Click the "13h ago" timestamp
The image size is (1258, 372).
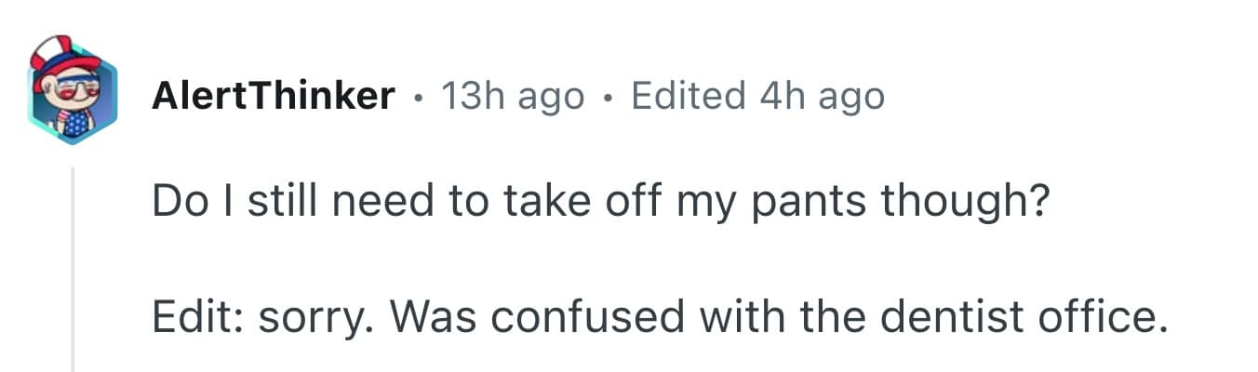(x=513, y=96)
